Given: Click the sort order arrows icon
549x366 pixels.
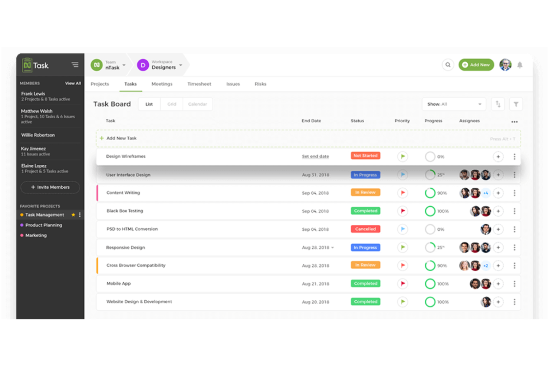Looking at the screenshot, I should click(x=498, y=104).
